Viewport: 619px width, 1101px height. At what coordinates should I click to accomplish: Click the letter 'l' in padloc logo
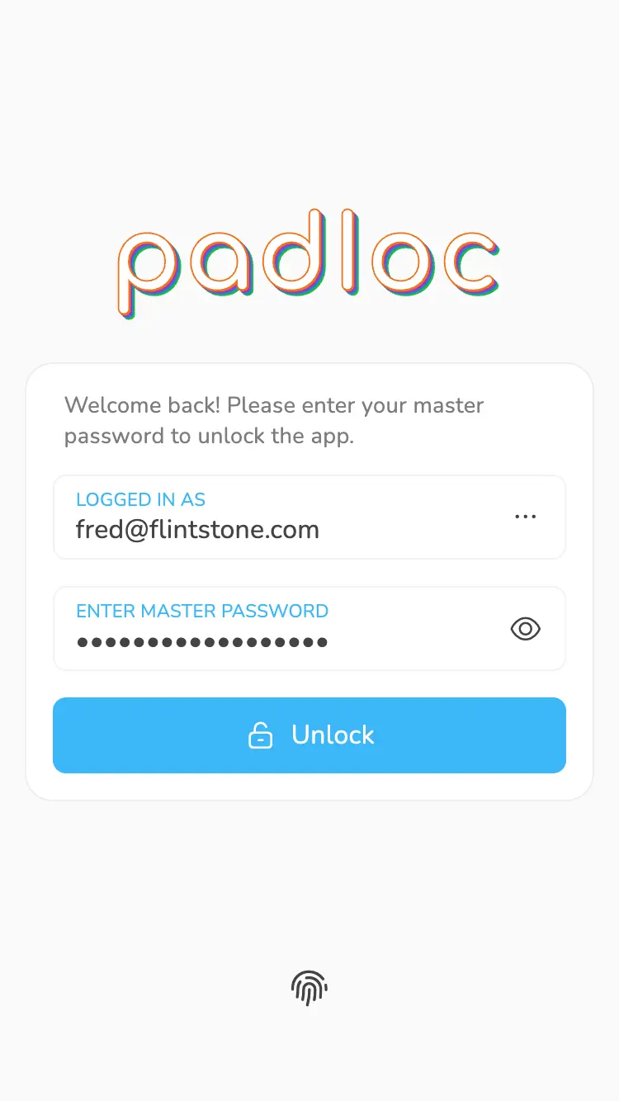point(351,253)
